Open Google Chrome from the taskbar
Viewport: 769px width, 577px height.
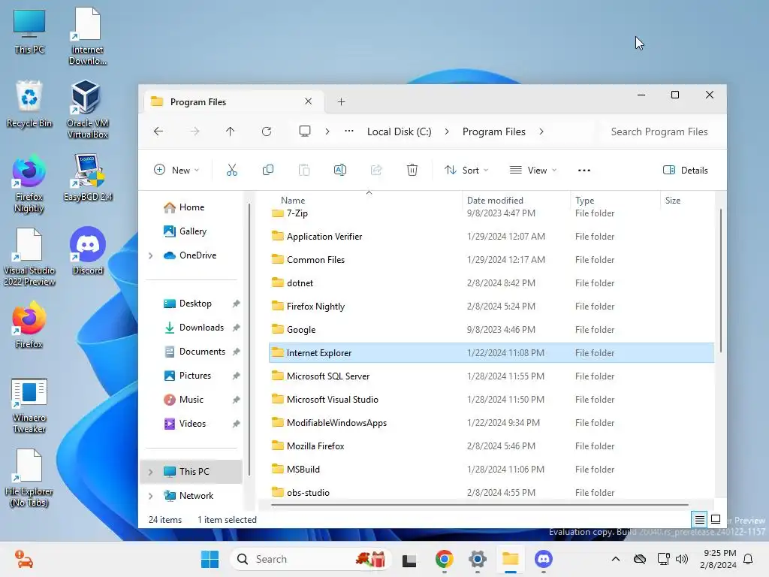click(x=445, y=559)
